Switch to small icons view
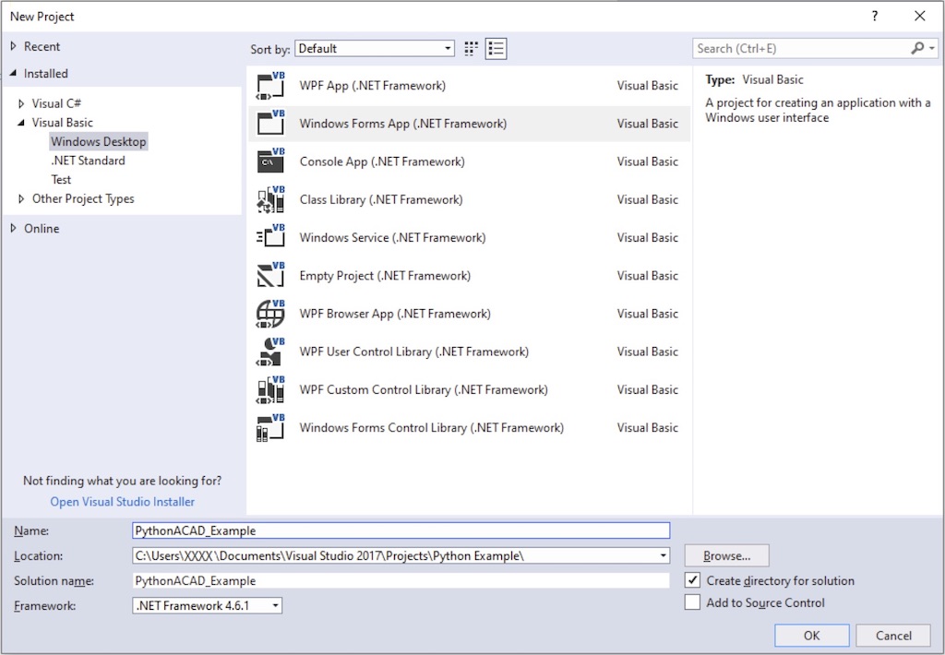Image resolution: width=945 pixels, height=655 pixels. [x=472, y=49]
